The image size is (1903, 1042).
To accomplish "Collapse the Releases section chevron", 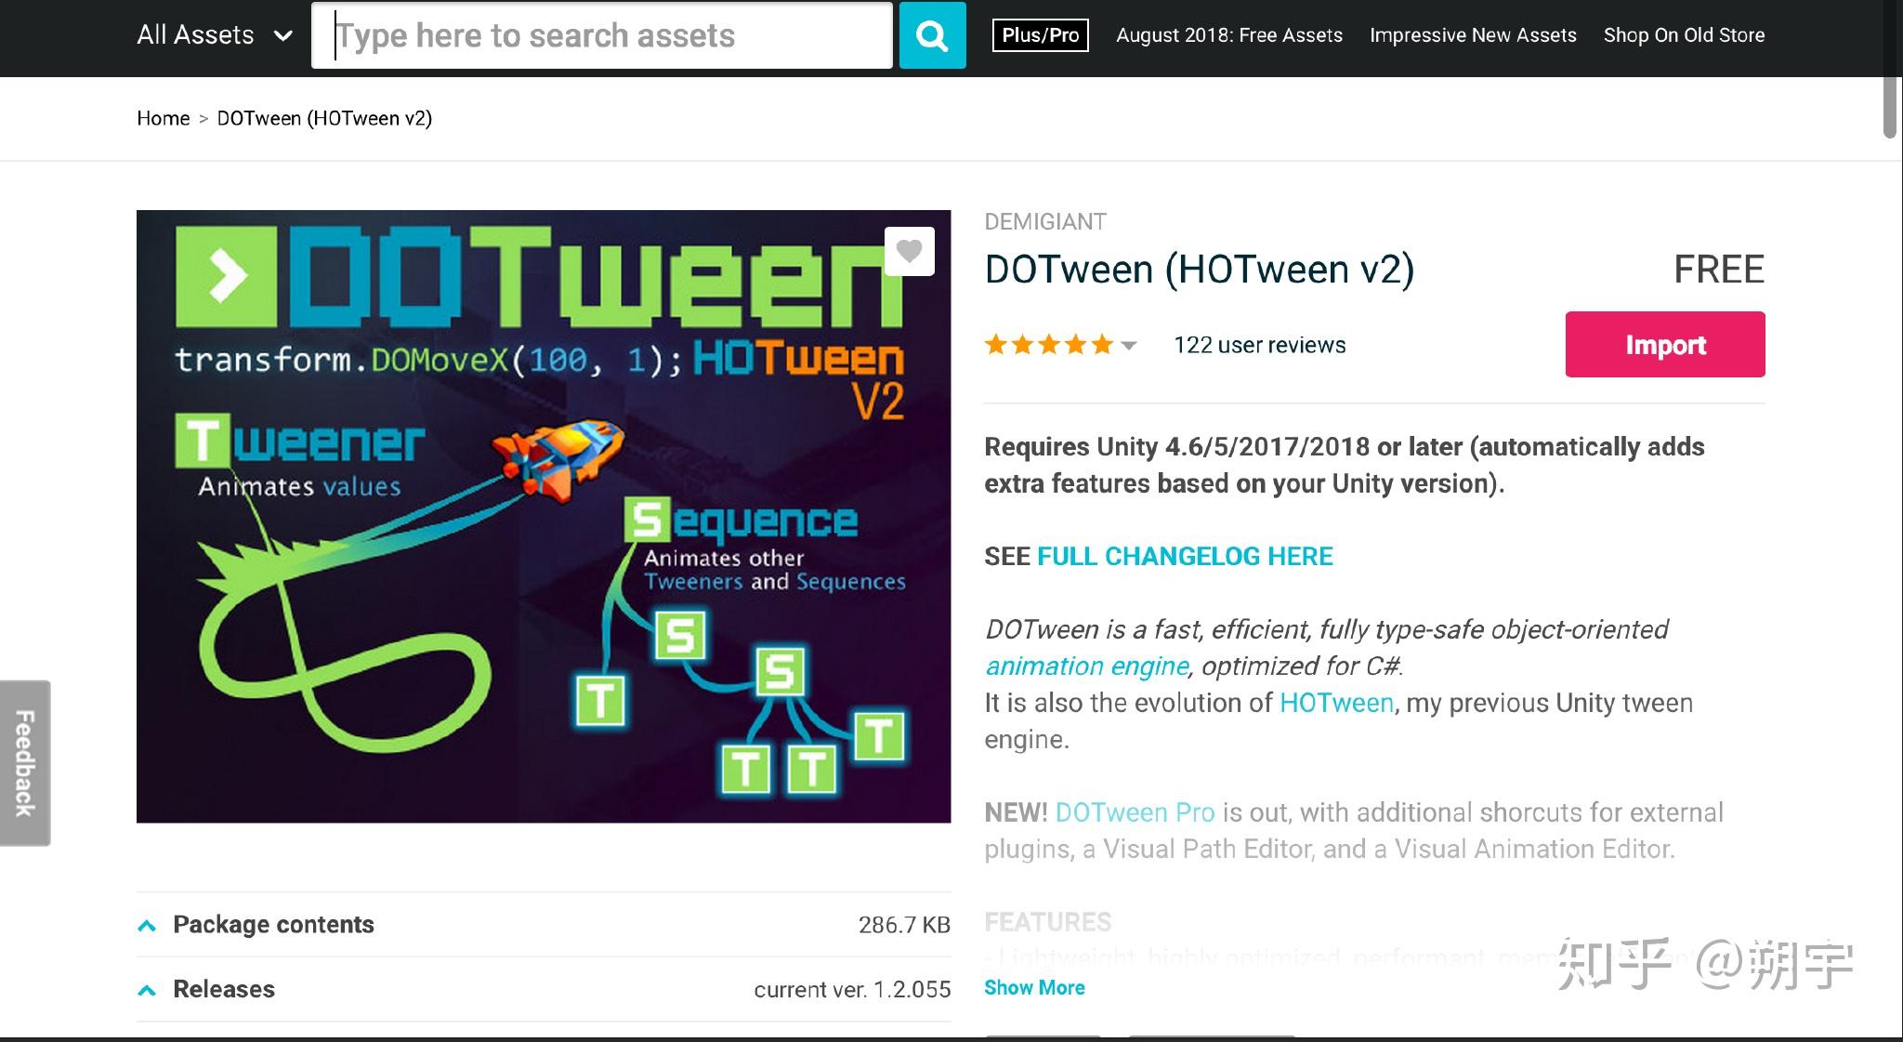I will pyautogui.click(x=147, y=990).
